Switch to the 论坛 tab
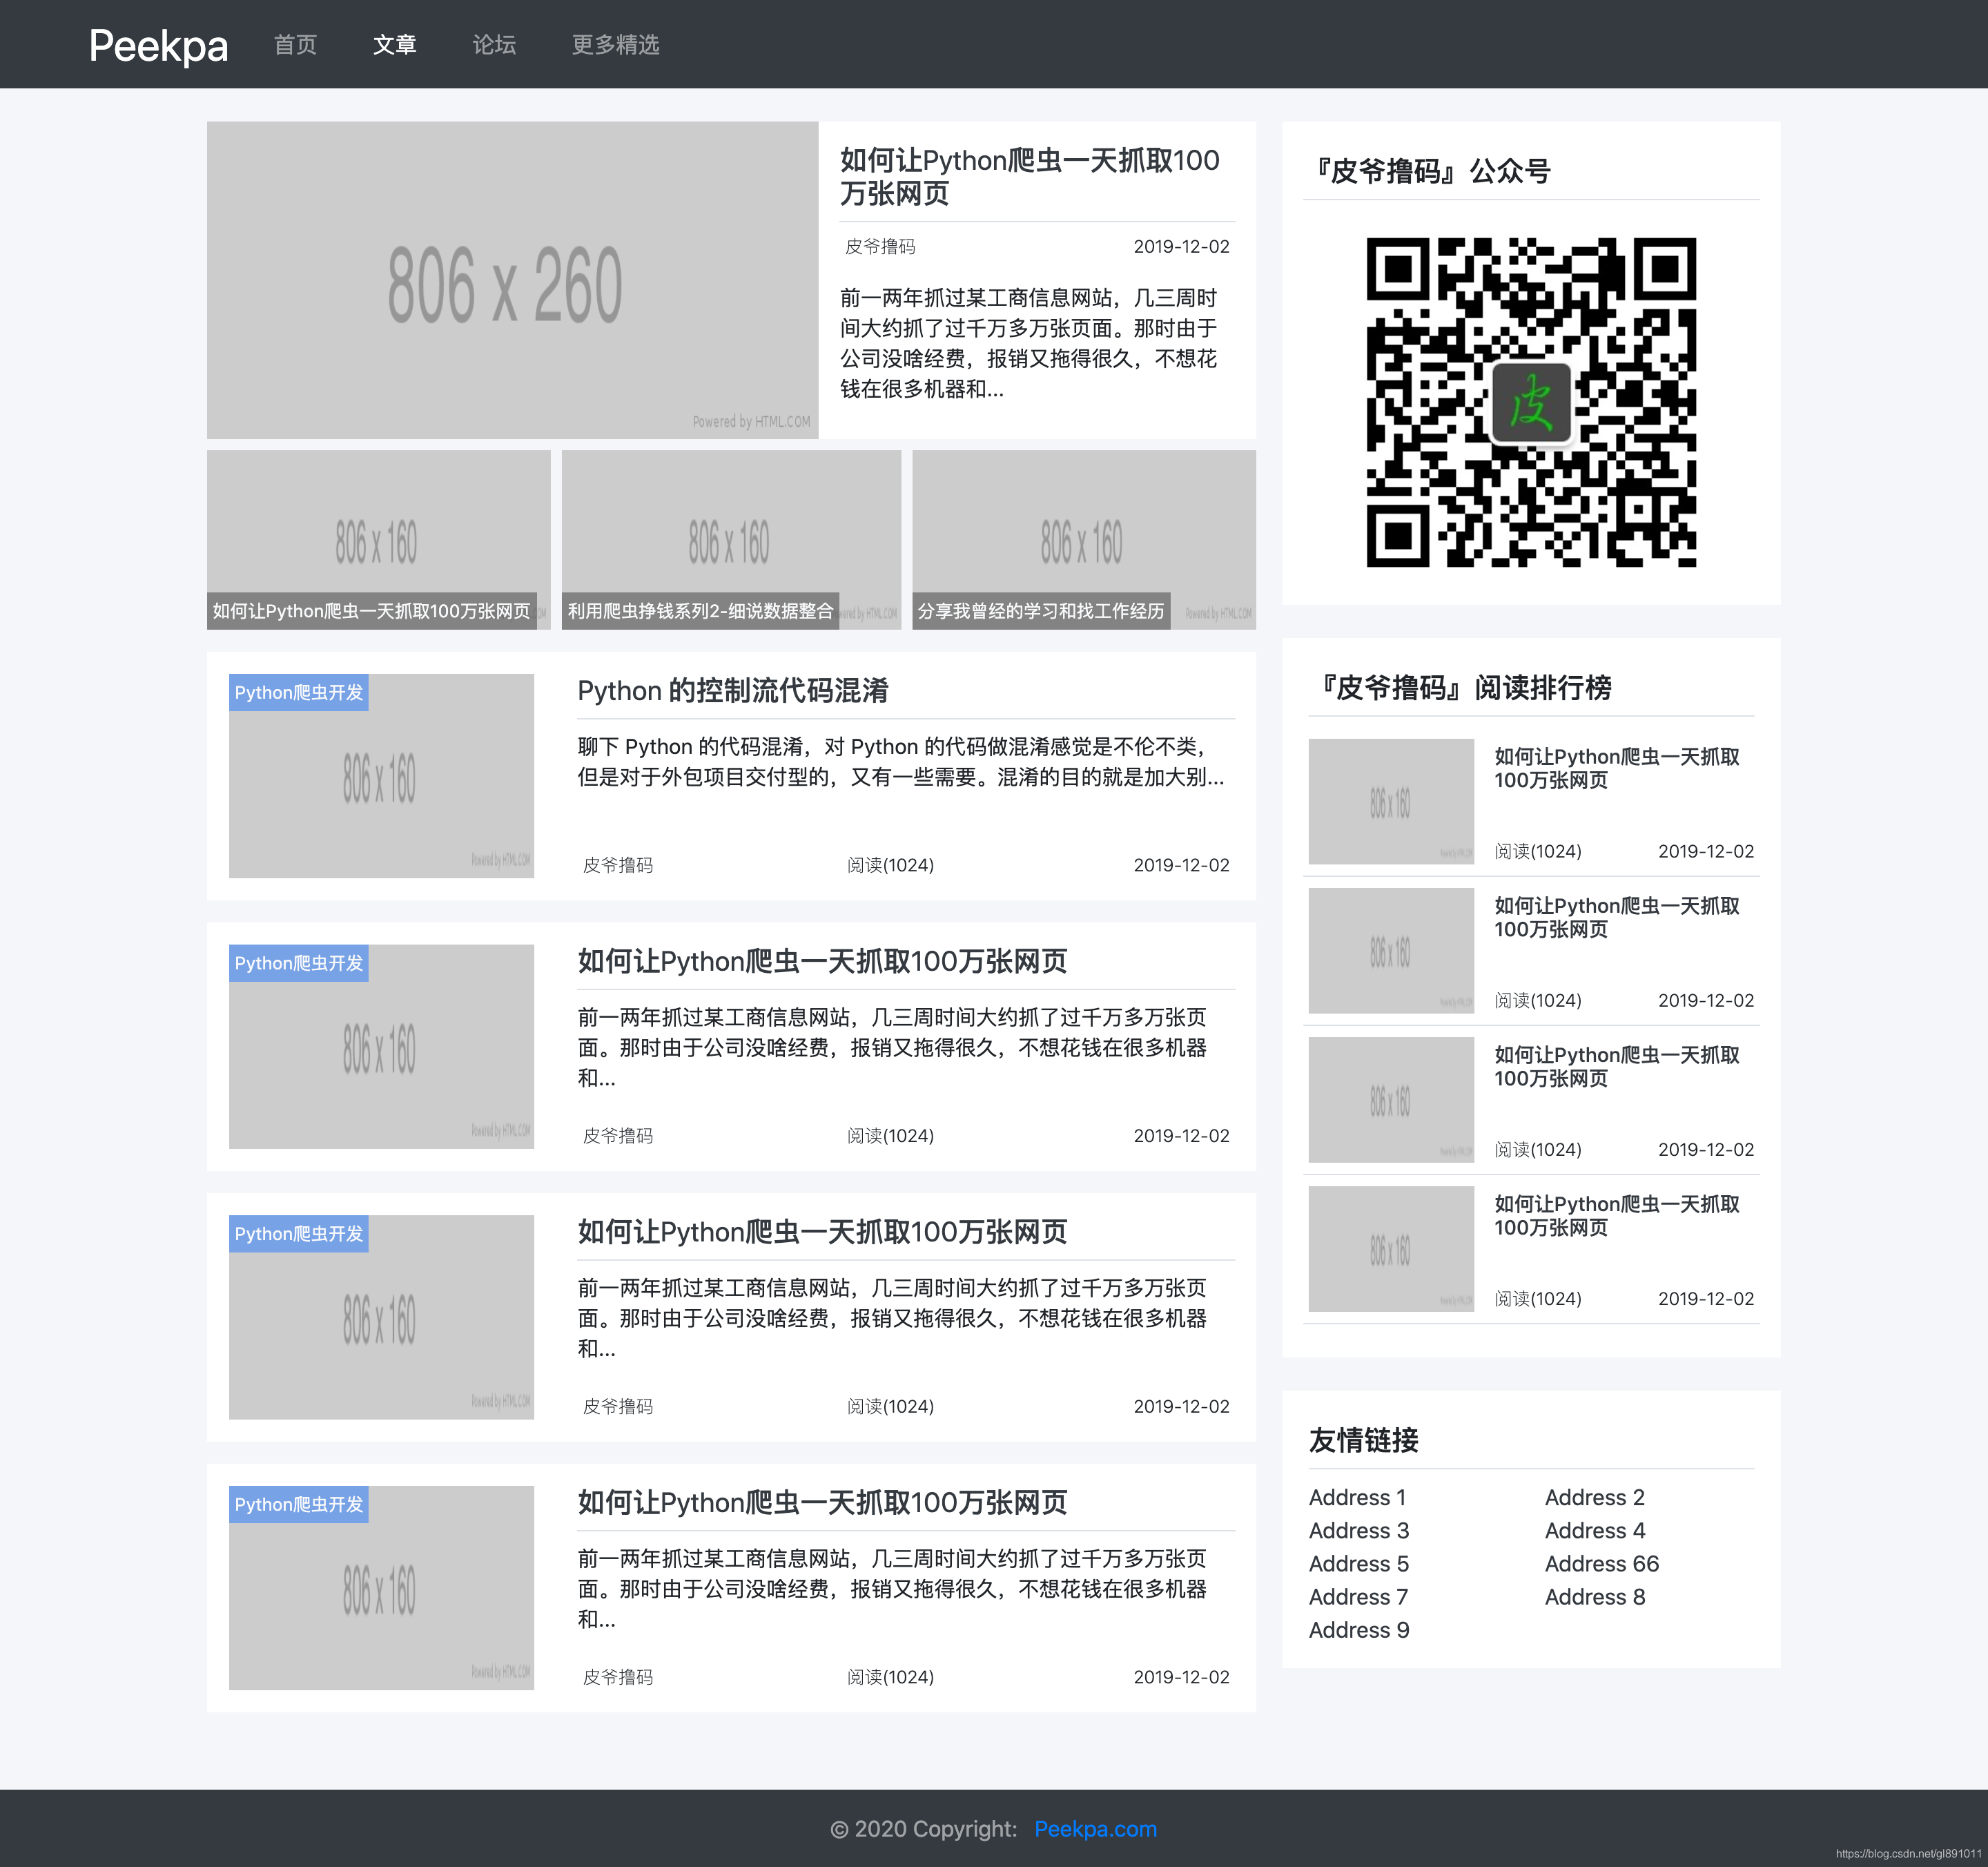This screenshot has height=1867, width=1988. pyautogui.click(x=493, y=44)
